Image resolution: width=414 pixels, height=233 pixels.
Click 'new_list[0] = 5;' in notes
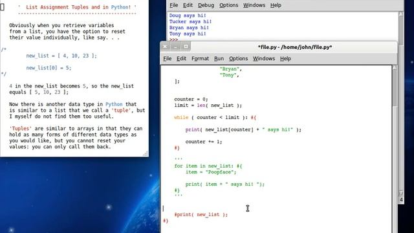coord(49,68)
